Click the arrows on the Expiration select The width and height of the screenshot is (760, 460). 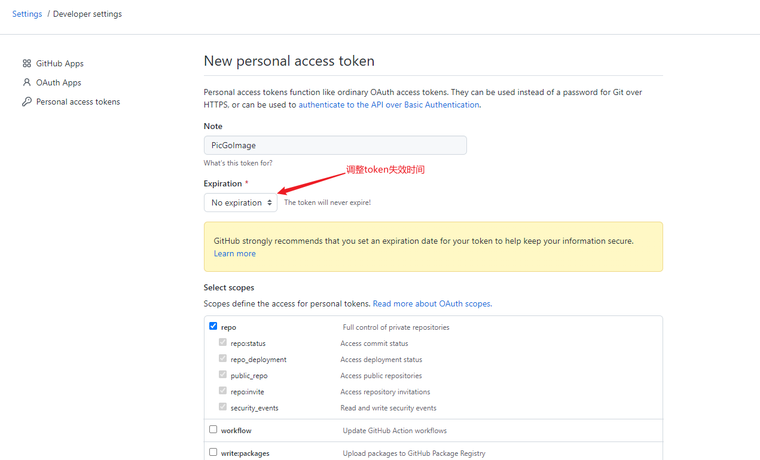[270, 203]
